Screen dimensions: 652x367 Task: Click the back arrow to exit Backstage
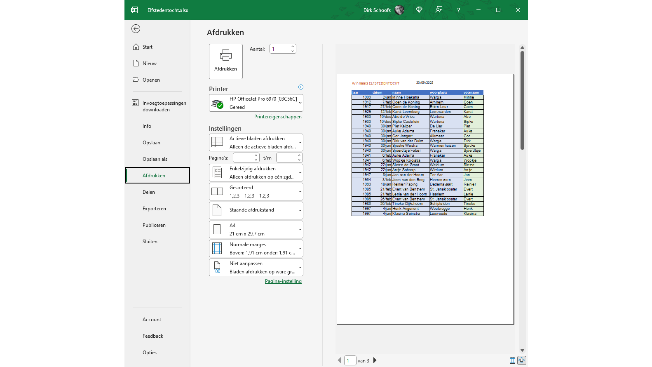(136, 28)
